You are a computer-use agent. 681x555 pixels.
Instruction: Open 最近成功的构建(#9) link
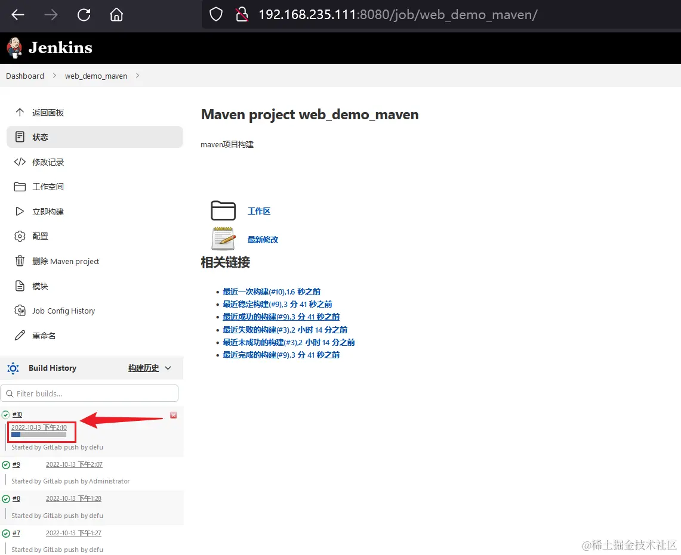tap(281, 317)
